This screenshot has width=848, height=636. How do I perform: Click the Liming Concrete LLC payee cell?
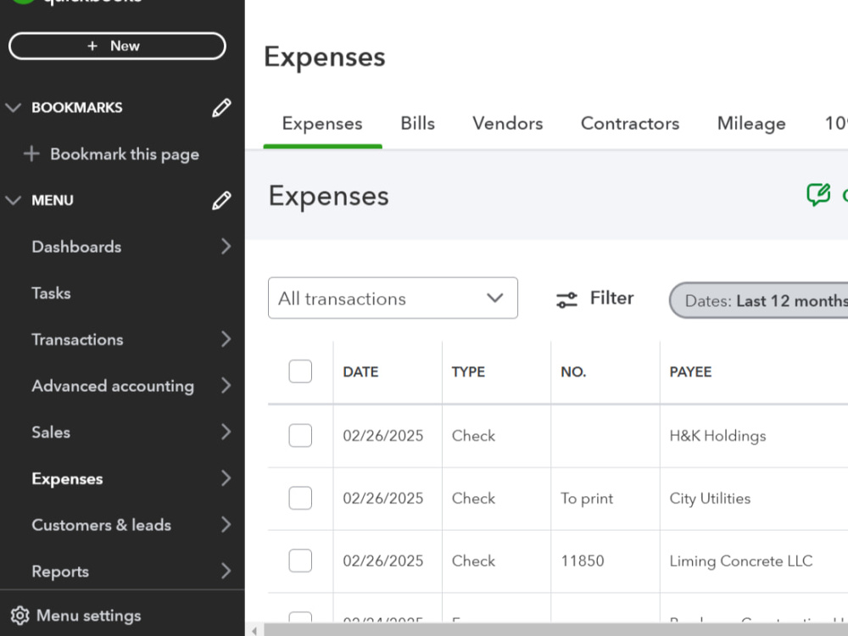pyautogui.click(x=741, y=561)
